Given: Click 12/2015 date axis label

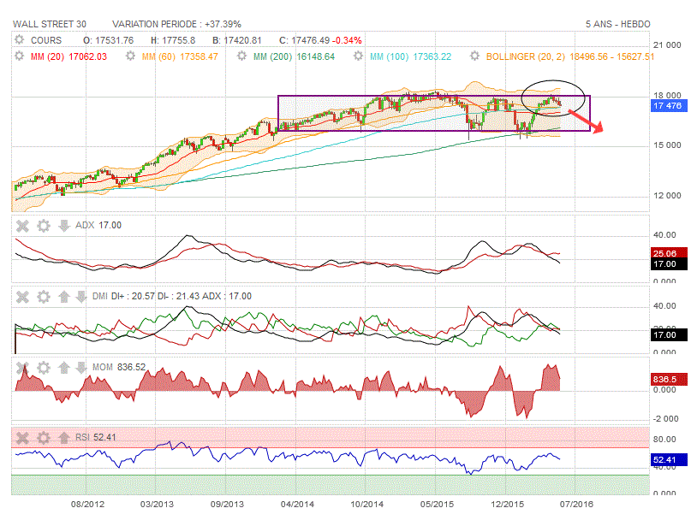Looking at the screenshot, I should pyautogui.click(x=507, y=505).
